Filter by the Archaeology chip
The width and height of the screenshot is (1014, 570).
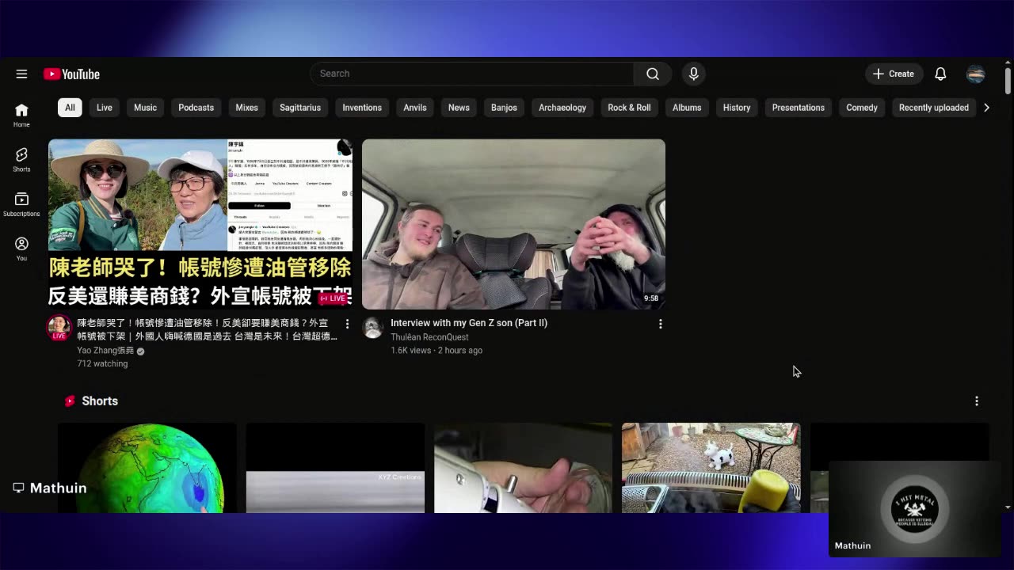pos(562,108)
